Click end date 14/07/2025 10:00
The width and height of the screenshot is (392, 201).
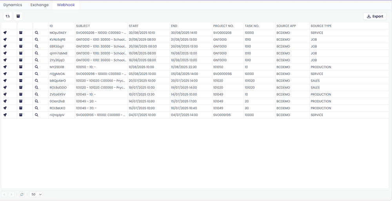184,94
